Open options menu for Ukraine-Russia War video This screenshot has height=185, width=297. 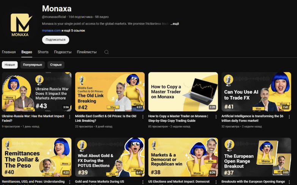click(70, 117)
